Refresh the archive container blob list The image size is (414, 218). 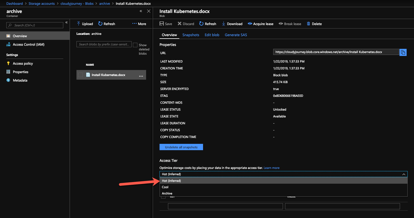(x=107, y=24)
